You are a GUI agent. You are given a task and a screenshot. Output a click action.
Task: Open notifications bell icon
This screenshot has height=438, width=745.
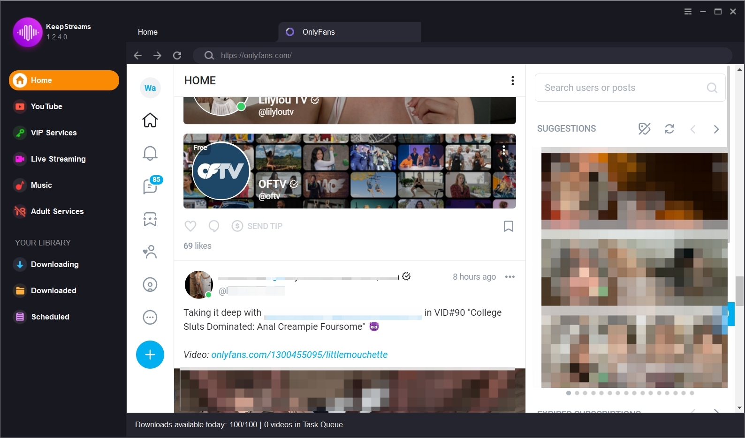click(x=150, y=153)
